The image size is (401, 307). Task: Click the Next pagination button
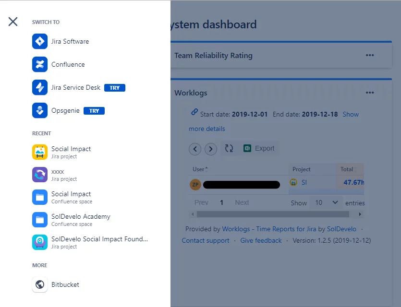(x=242, y=202)
